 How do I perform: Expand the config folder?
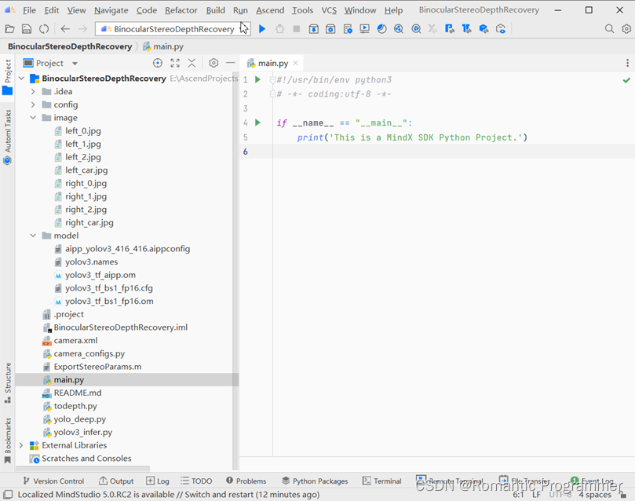click(33, 104)
